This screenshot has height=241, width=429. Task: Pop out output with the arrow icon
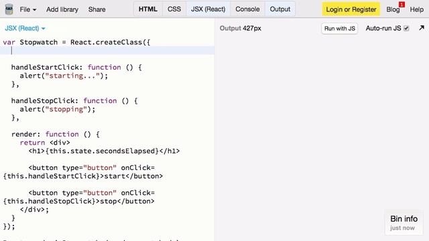[422, 27]
